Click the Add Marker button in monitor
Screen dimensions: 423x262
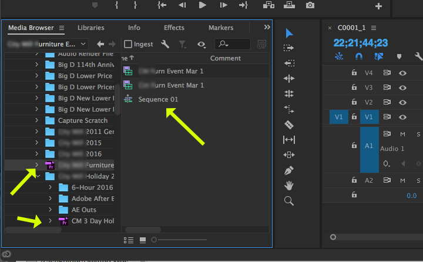(x=95, y=5)
